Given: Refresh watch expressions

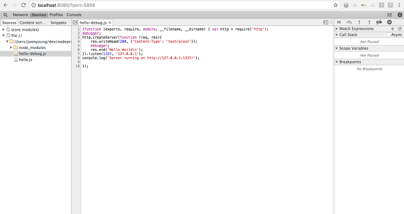Looking at the screenshot, I should pyautogui.click(x=400, y=29).
